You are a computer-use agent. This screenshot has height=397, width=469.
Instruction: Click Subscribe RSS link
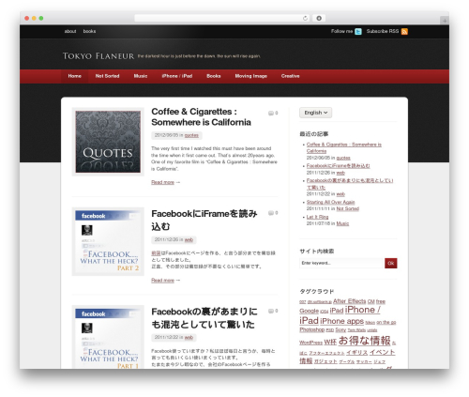pyautogui.click(x=383, y=31)
